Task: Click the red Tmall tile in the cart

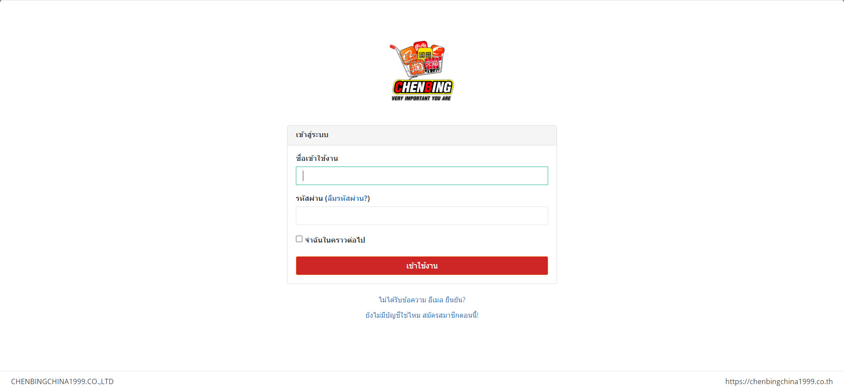Action: tap(432, 64)
